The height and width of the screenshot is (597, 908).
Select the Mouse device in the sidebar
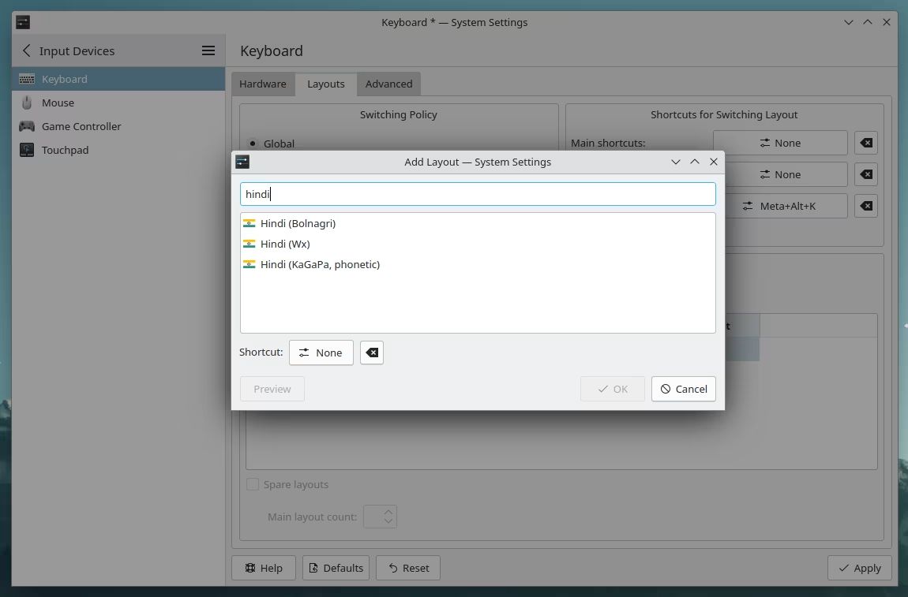[58, 103]
